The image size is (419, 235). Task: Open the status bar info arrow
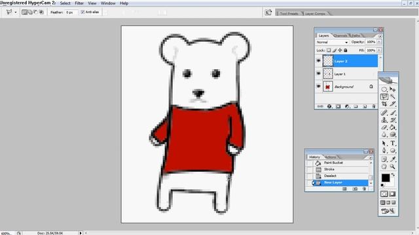click(x=81, y=233)
